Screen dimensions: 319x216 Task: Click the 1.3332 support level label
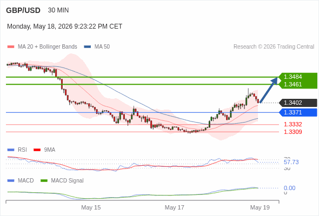pos(293,124)
